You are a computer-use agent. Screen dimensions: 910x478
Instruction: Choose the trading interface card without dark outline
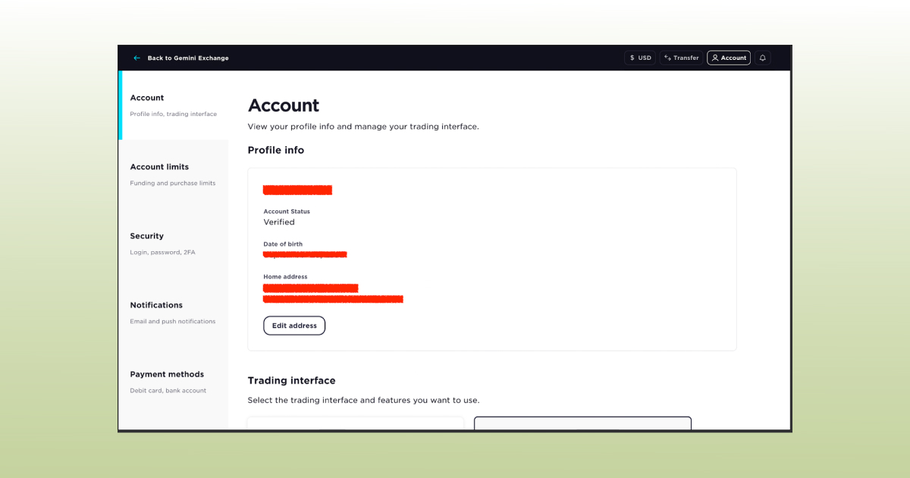[x=356, y=423]
